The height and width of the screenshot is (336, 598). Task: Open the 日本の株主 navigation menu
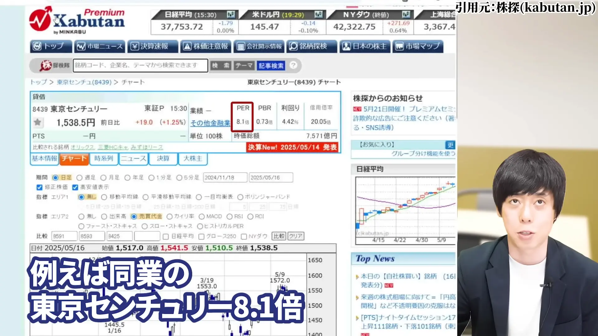point(365,46)
